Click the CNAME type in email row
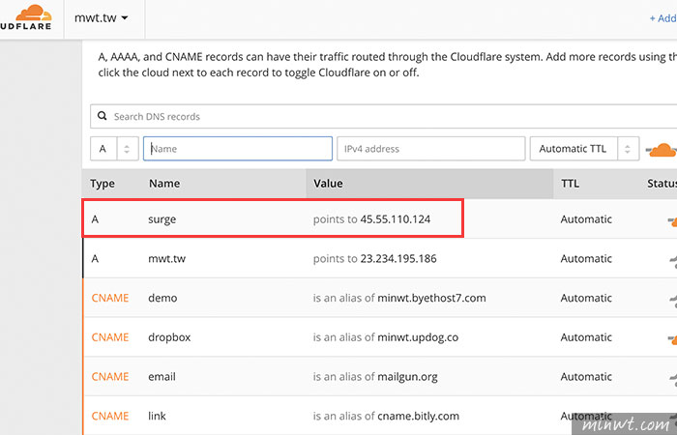This screenshot has height=435, width=677. 110,376
